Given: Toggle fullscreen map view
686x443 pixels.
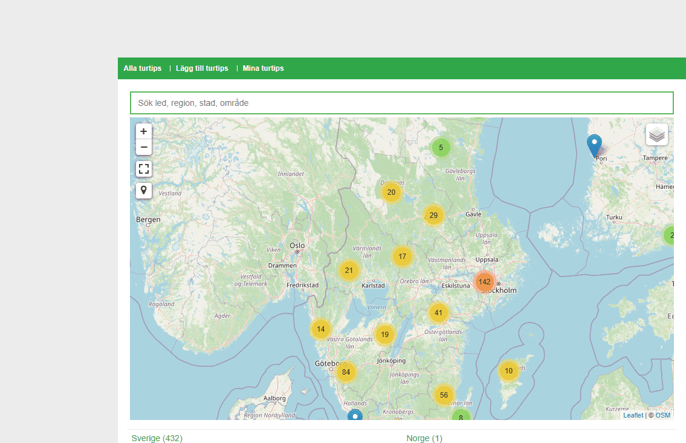Looking at the screenshot, I should tap(143, 169).
